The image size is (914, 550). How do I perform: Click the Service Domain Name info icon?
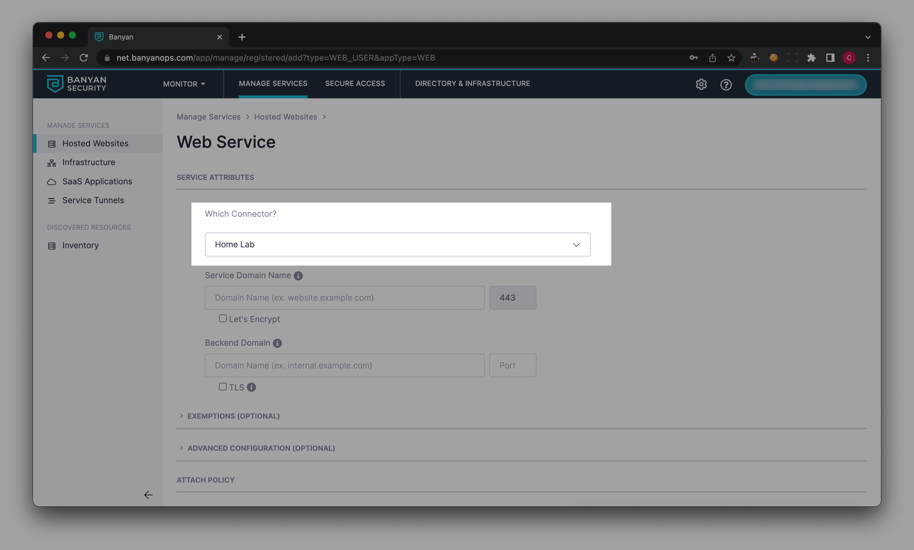pyautogui.click(x=298, y=276)
